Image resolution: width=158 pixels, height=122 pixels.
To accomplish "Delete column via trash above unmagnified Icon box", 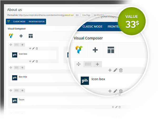I will 37,48.
